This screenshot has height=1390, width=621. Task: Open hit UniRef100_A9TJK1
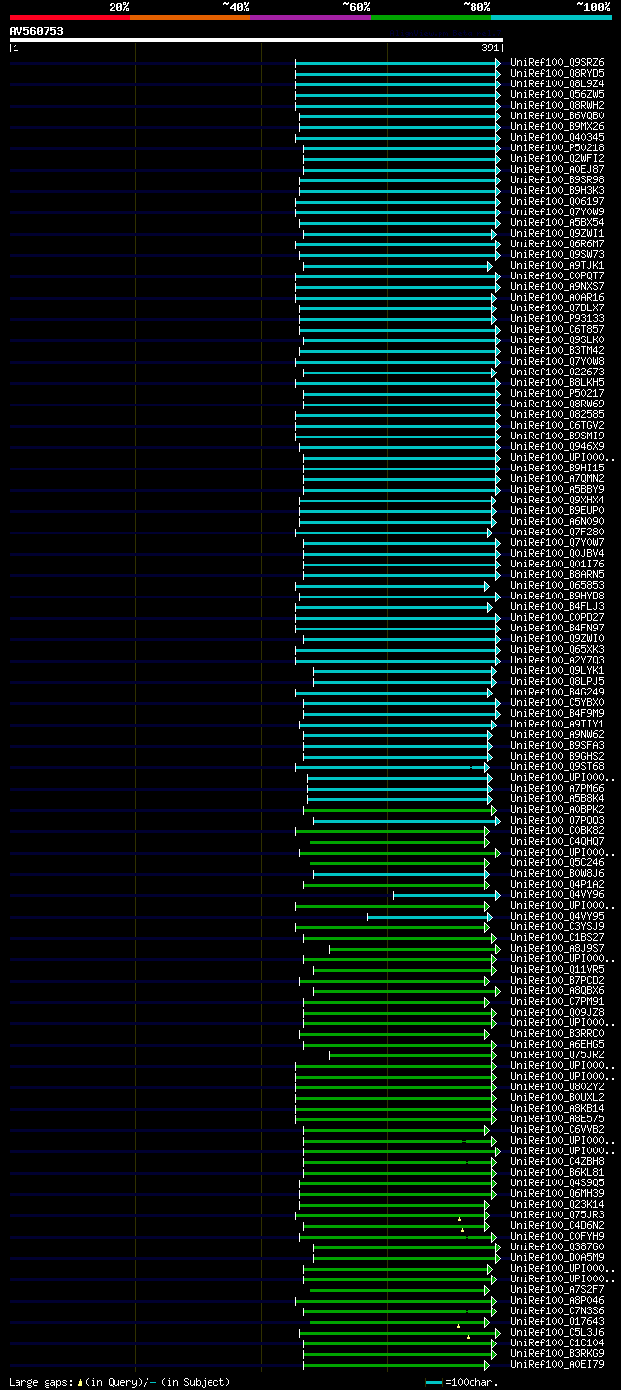click(x=558, y=265)
